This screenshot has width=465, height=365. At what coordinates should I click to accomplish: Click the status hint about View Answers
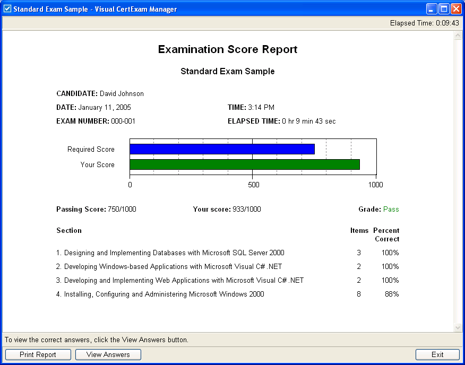[97, 340]
